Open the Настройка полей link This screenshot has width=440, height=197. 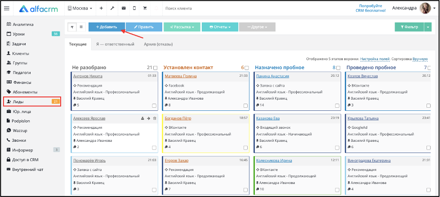coord(375,59)
